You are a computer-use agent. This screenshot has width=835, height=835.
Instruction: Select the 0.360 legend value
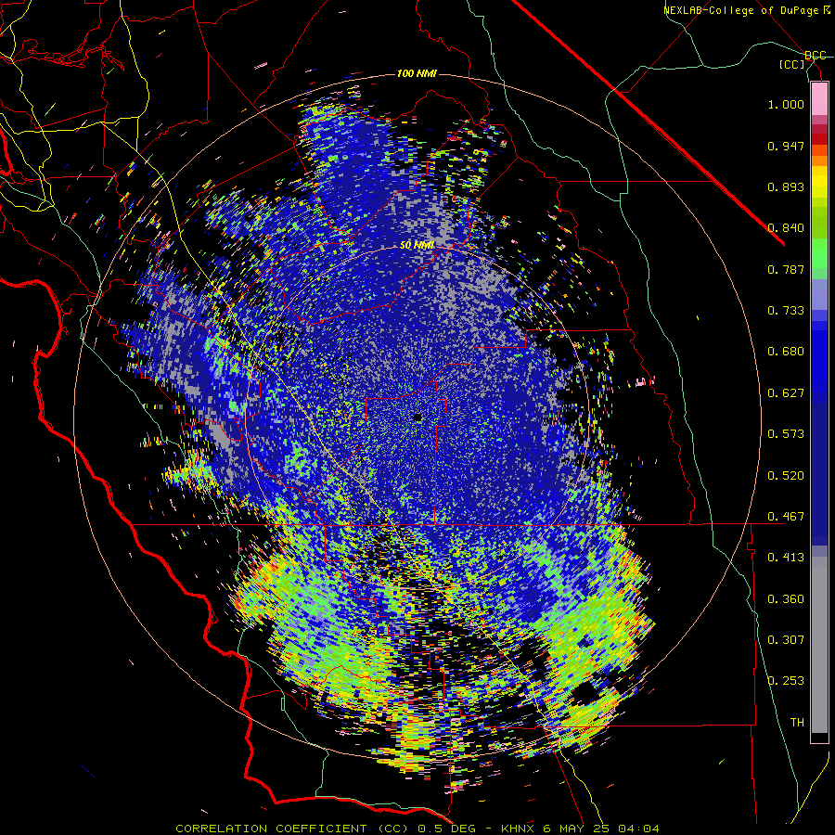(786, 599)
